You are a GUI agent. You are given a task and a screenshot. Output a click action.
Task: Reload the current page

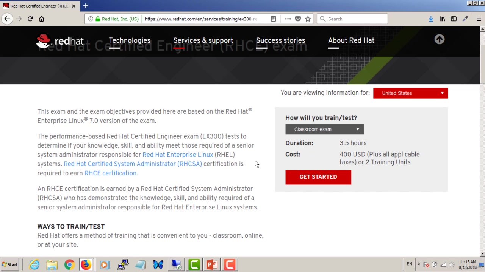(30, 19)
